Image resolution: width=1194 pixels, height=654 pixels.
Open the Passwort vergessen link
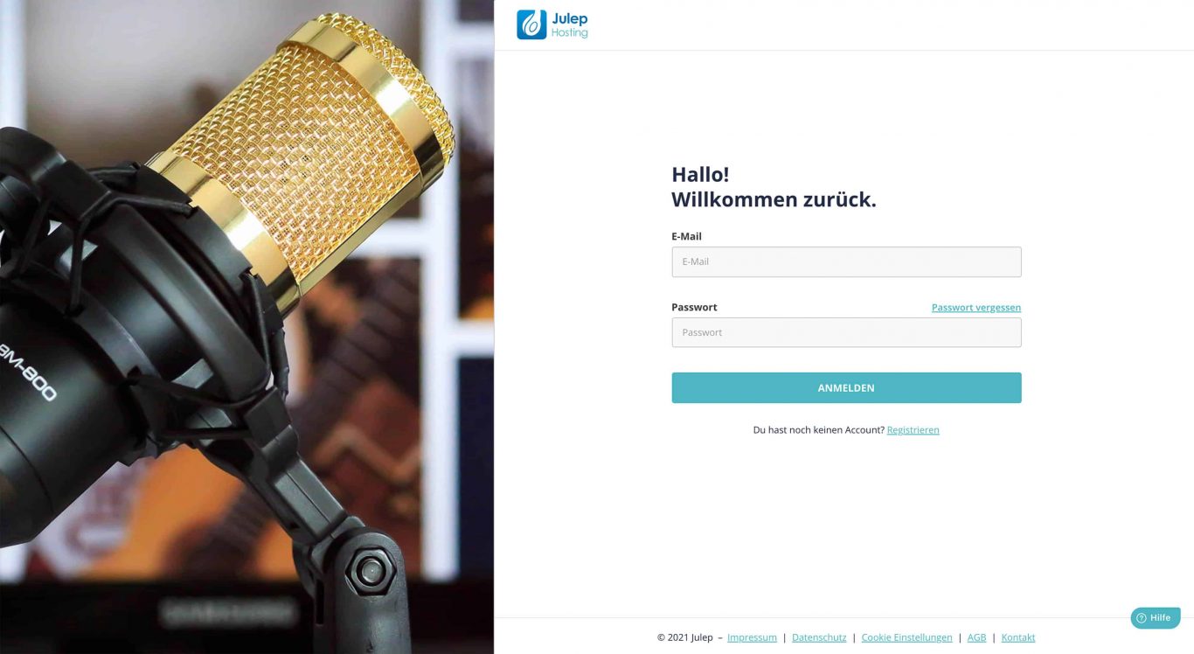coord(976,308)
